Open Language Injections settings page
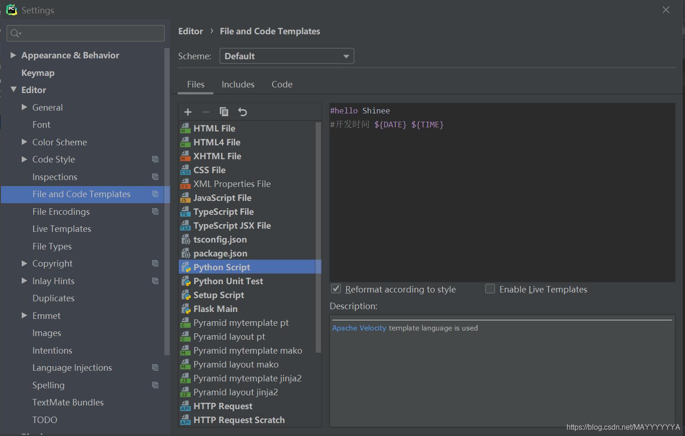This screenshot has width=685, height=436. click(72, 367)
